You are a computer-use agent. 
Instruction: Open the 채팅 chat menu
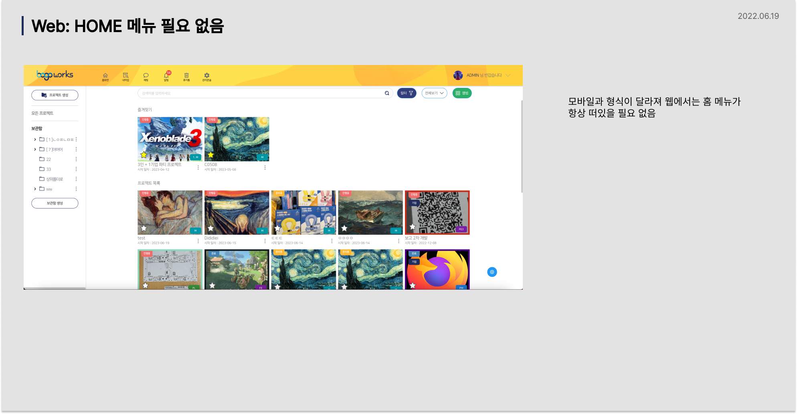[x=146, y=77]
